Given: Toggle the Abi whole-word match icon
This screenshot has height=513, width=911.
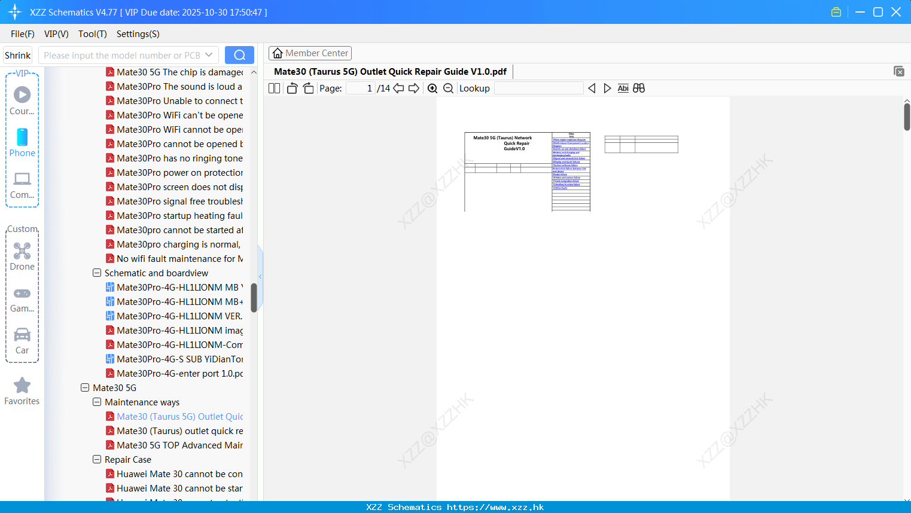Looking at the screenshot, I should pyautogui.click(x=623, y=88).
